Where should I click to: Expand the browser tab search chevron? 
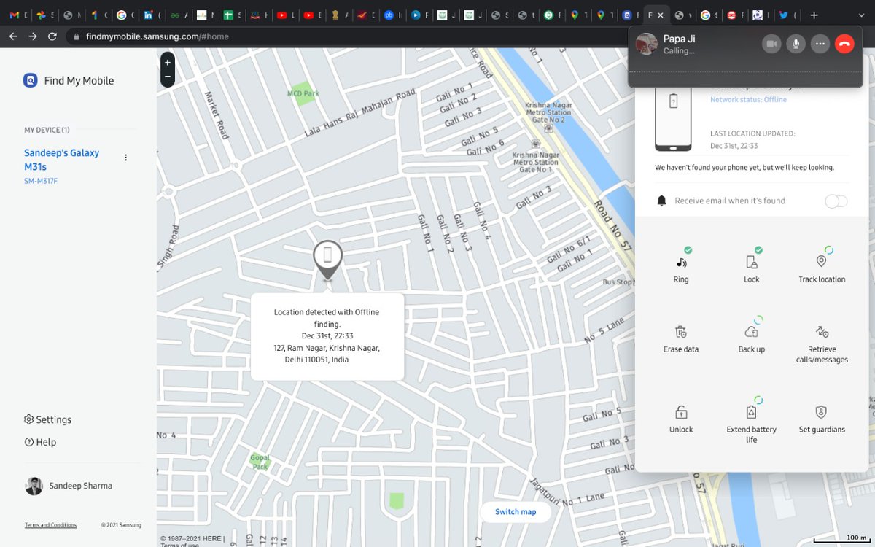(x=861, y=15)
